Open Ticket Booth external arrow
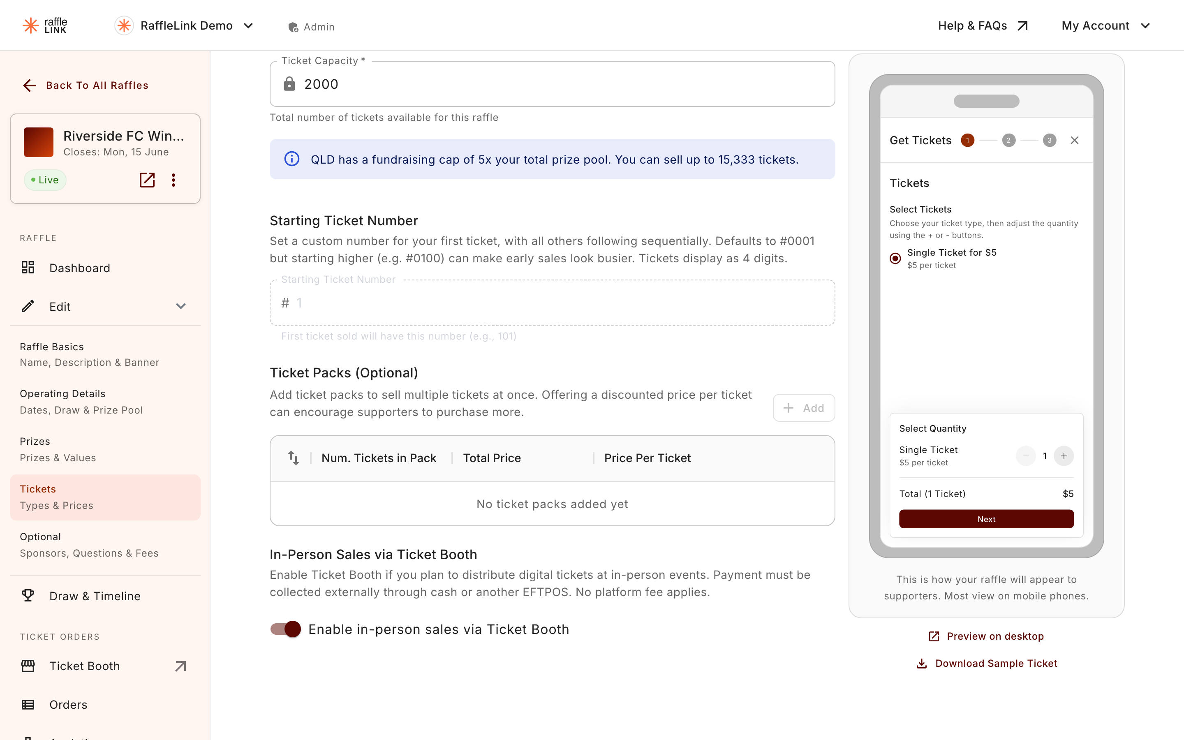Image resolution: width=1184 pixels, height=740 pixels. click(180, 666)
